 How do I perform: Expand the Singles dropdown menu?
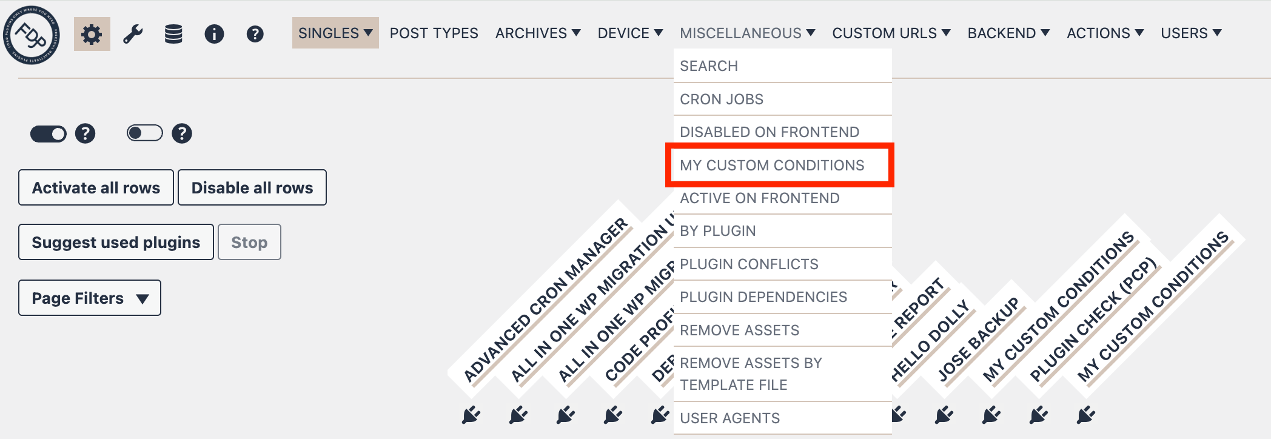click(335, 33)
